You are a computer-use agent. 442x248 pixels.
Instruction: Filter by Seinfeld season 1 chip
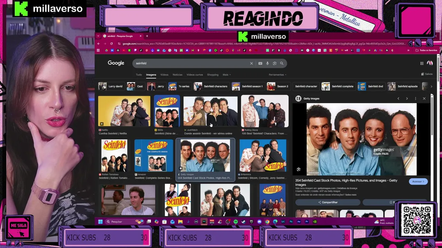(x=248, y=86)
